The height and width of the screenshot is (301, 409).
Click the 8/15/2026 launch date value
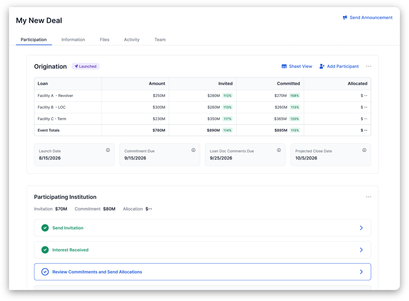click(x=50, y=158)
